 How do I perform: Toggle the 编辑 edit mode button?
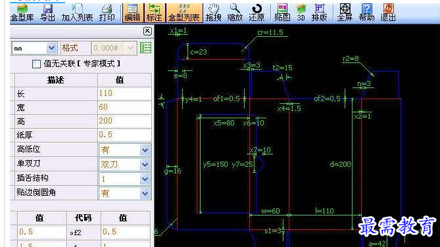[x=132, y=13]
